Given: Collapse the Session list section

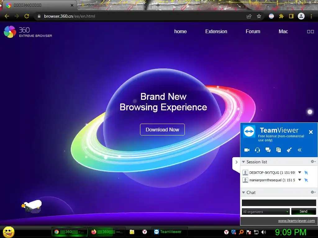Looking at the screenshot, I should pos(243,162).
